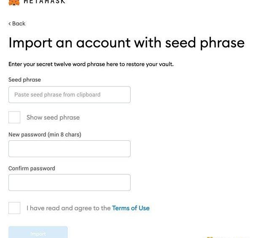
Task: Click the 'New password (min 8 chars)' label
Action: coord(45,134)
